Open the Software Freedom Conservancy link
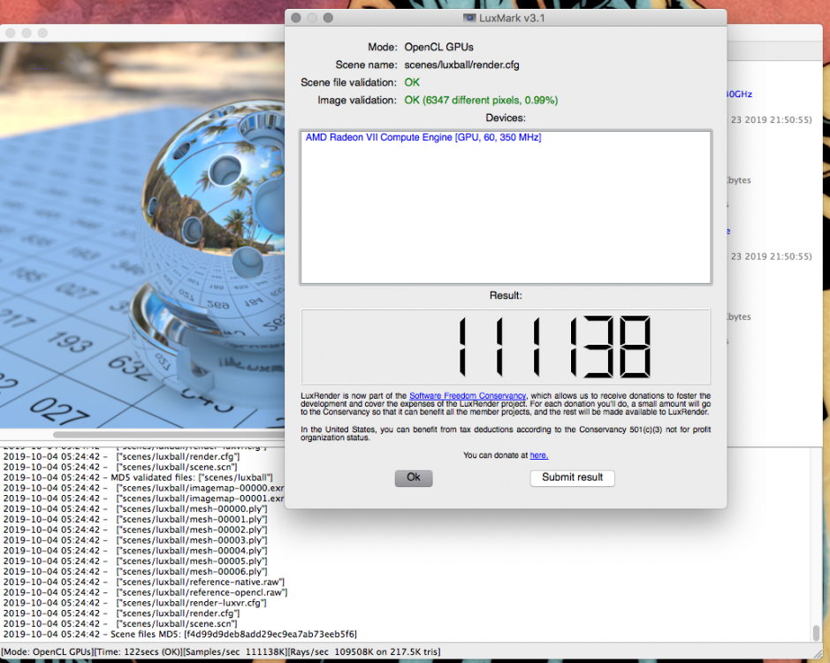The height and width of the screenshot is (663, 830). click(x=468, y=395)
